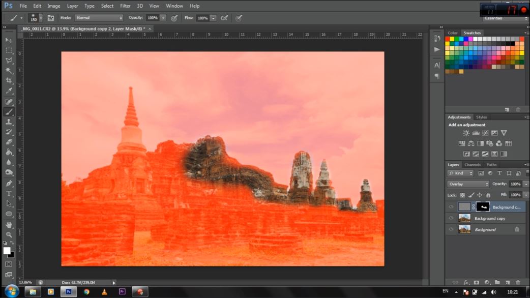The image size is (530, 298).
Task: Choose the Clone Stamp tool
Action: click(9, 122)
